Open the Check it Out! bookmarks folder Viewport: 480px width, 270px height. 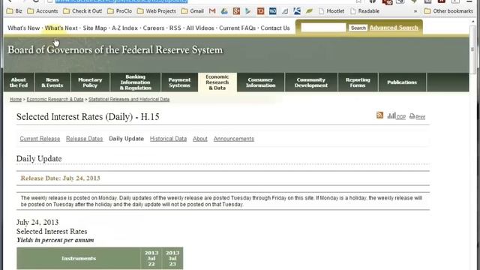pos(82,11)
